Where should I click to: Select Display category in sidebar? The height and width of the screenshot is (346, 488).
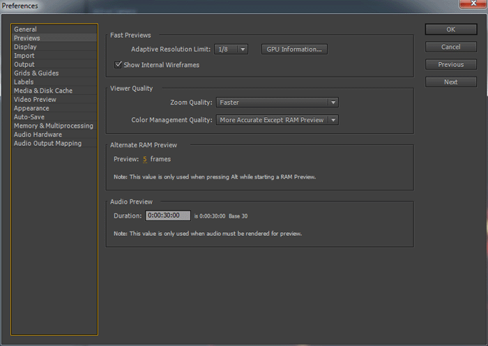[x=26, y=47]
